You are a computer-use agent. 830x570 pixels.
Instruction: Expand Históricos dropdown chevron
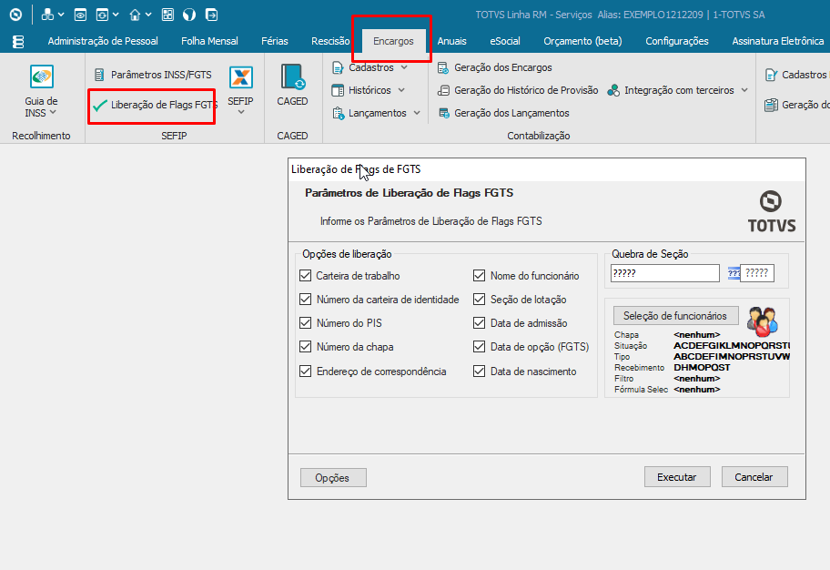point(401,90)
